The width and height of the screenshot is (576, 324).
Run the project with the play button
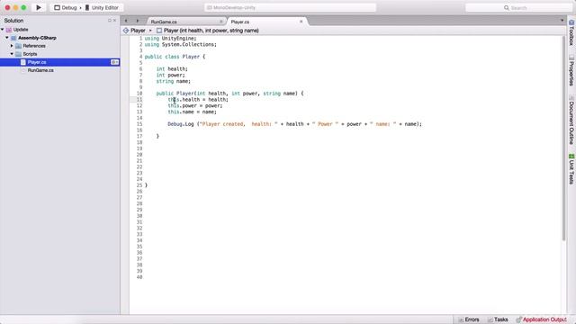tap(39, 7)
